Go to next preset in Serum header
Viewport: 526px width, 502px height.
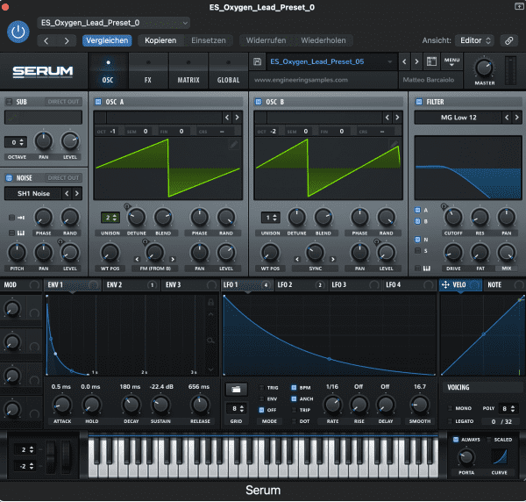[416, 61]
